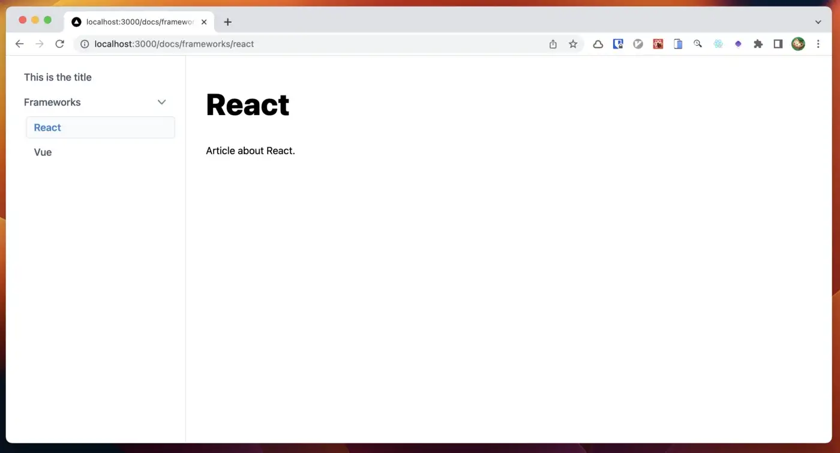This screenshot has height=453, width=840.
Task: Close the localhost:3000 tab
Action: (204, 22)
